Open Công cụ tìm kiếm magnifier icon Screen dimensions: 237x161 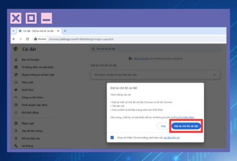click(16, 97)
